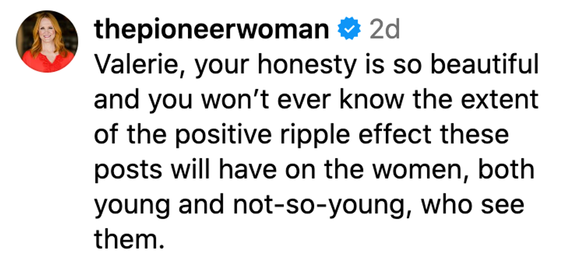567x263 pixels.
Task: Click the 2d comment timestamp
Action: (x=384, y=29)
